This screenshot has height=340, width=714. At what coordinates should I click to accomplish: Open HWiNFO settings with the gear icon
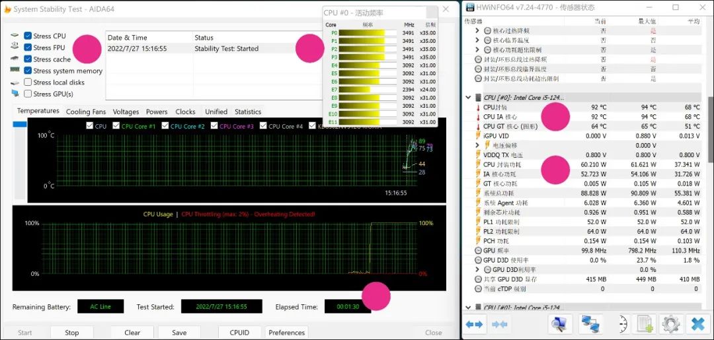671,324
